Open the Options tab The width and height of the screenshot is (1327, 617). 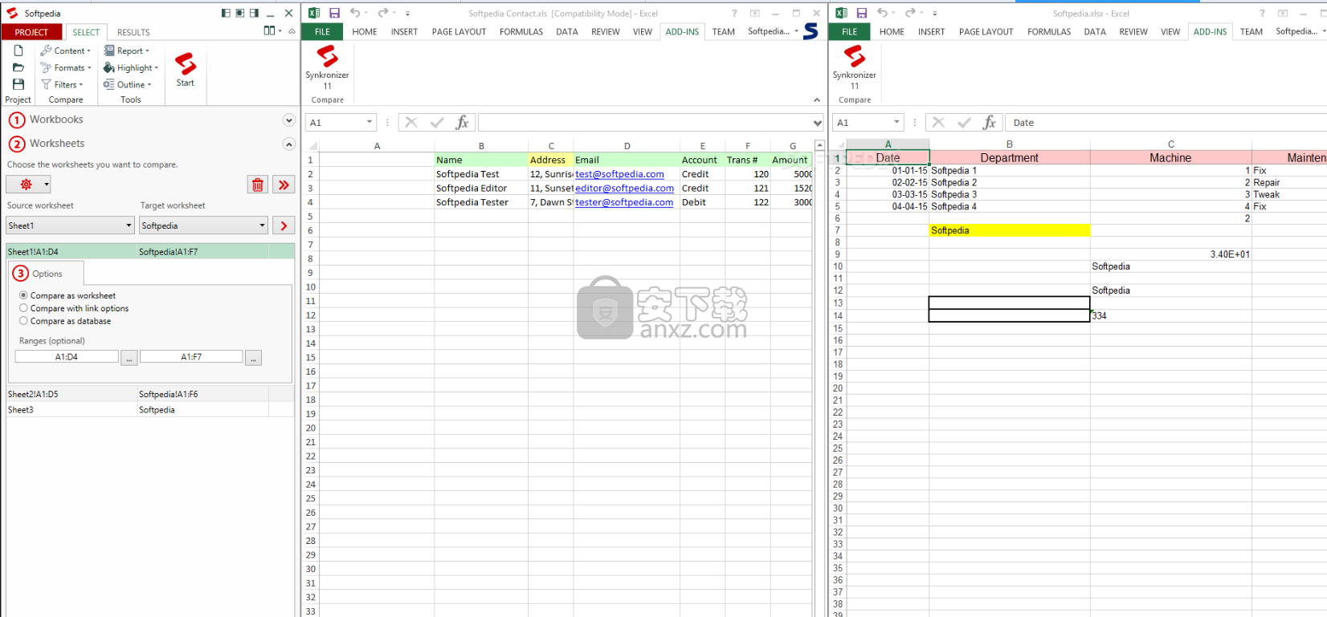tap(47, 274)
